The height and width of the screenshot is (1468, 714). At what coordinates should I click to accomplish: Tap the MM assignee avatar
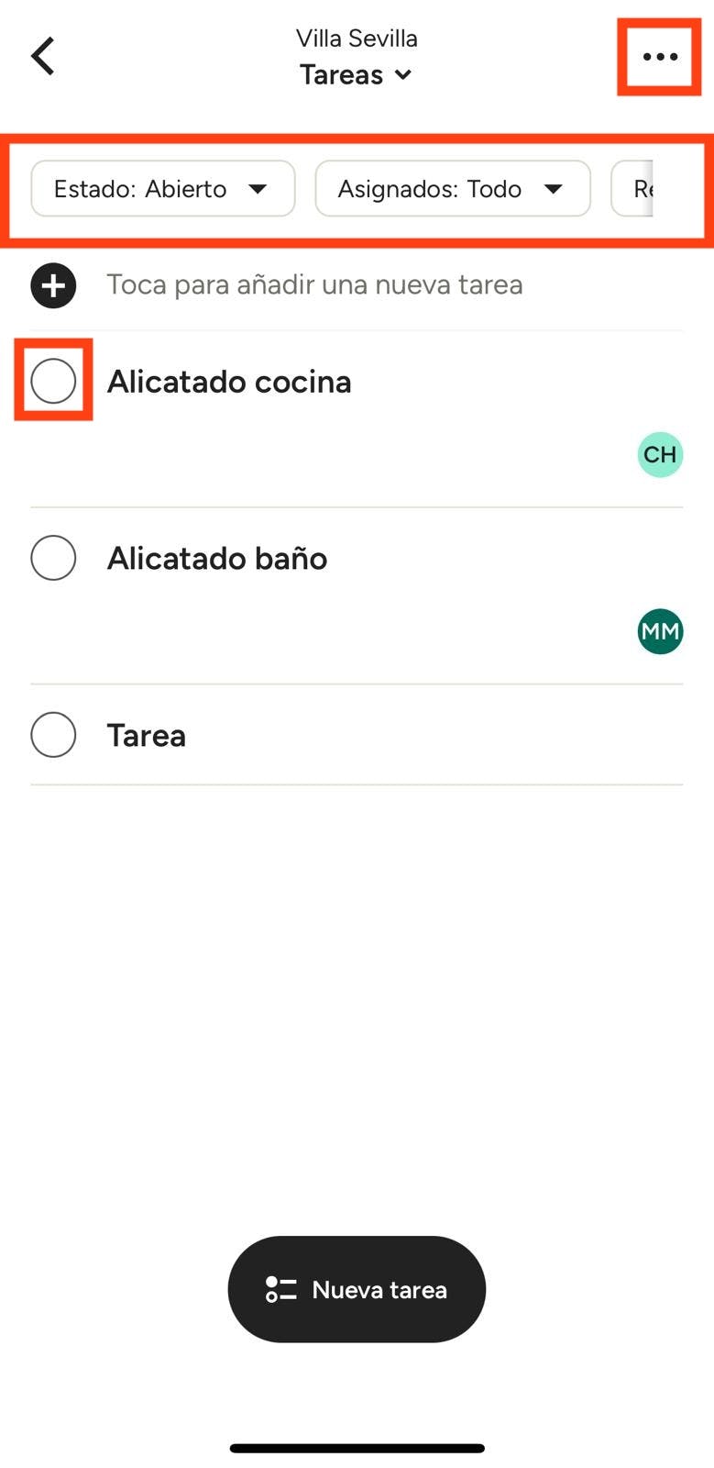pyautogui.click(x=660, y=631)
